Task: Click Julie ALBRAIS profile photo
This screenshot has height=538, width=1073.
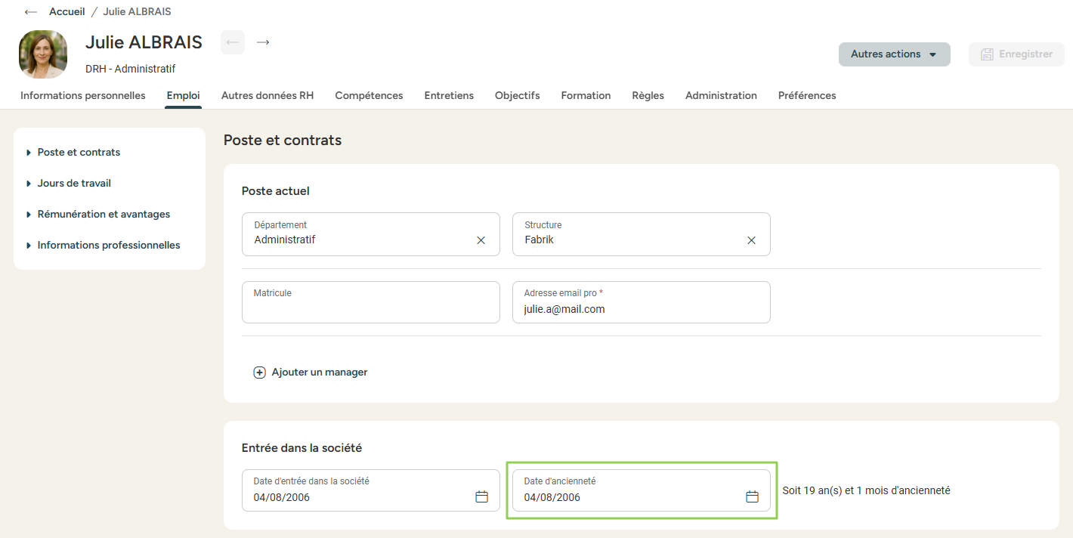Action: (x=43, y=54)
